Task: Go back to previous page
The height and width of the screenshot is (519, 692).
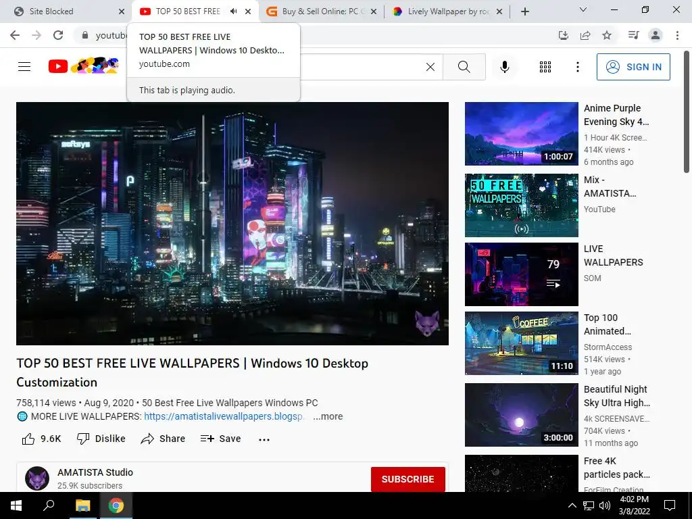Action: point(15,35)
